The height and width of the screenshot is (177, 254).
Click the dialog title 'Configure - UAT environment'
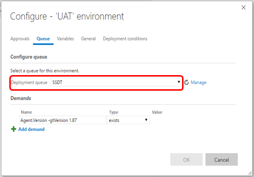(67, 16)
